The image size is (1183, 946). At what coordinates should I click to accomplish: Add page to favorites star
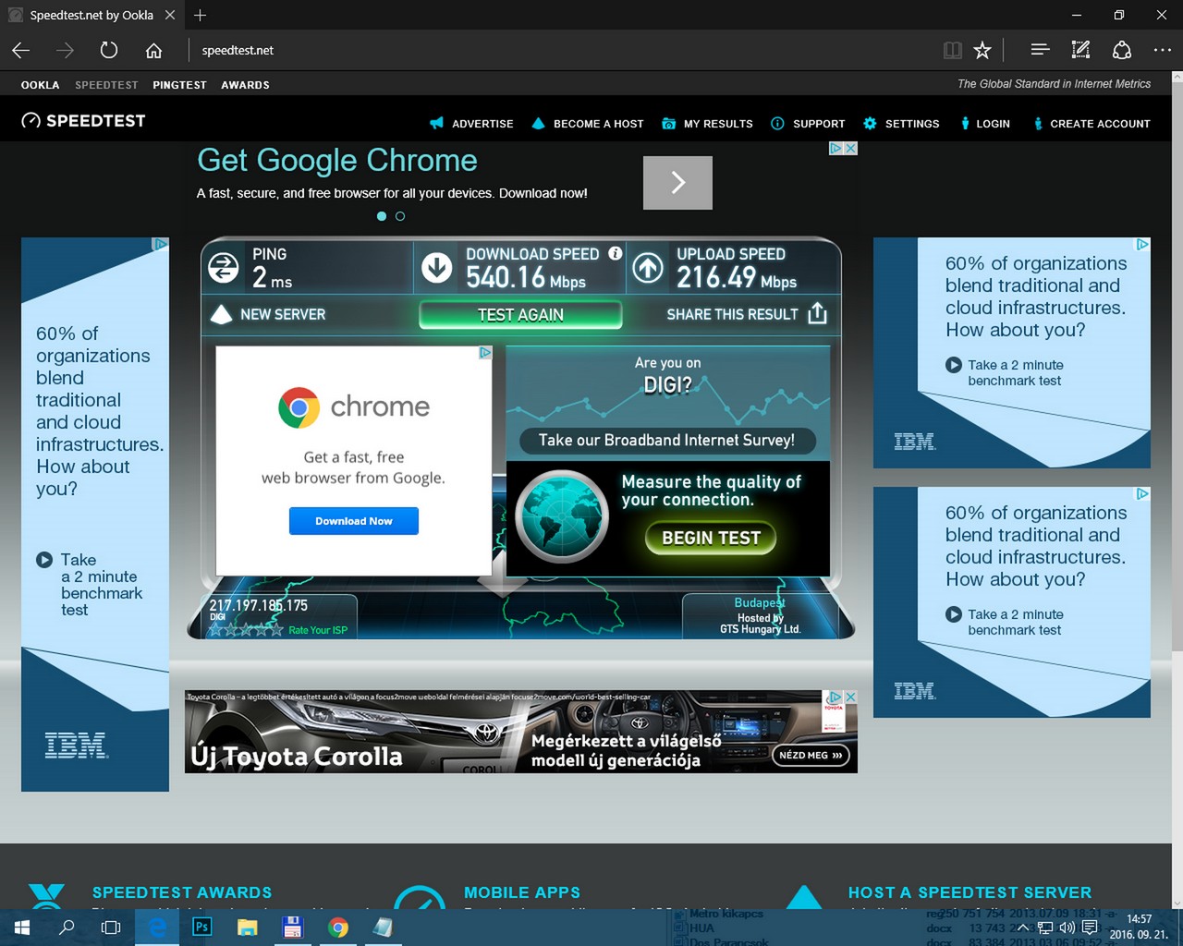pyautogui.click(x=982, y=50)
